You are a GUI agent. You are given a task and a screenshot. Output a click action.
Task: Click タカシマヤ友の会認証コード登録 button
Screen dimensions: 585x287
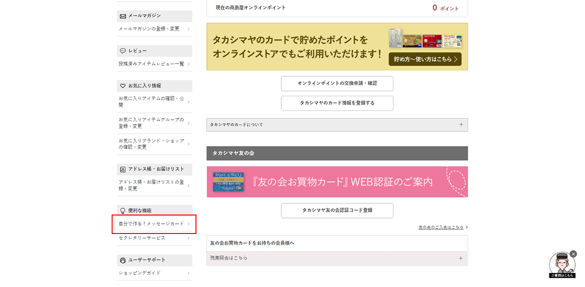click(337, 211)
